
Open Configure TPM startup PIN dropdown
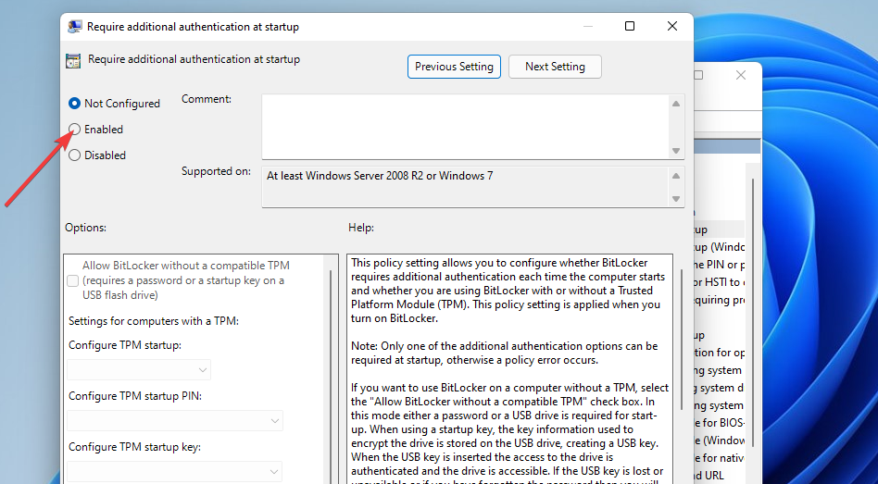tap(175, 421)
